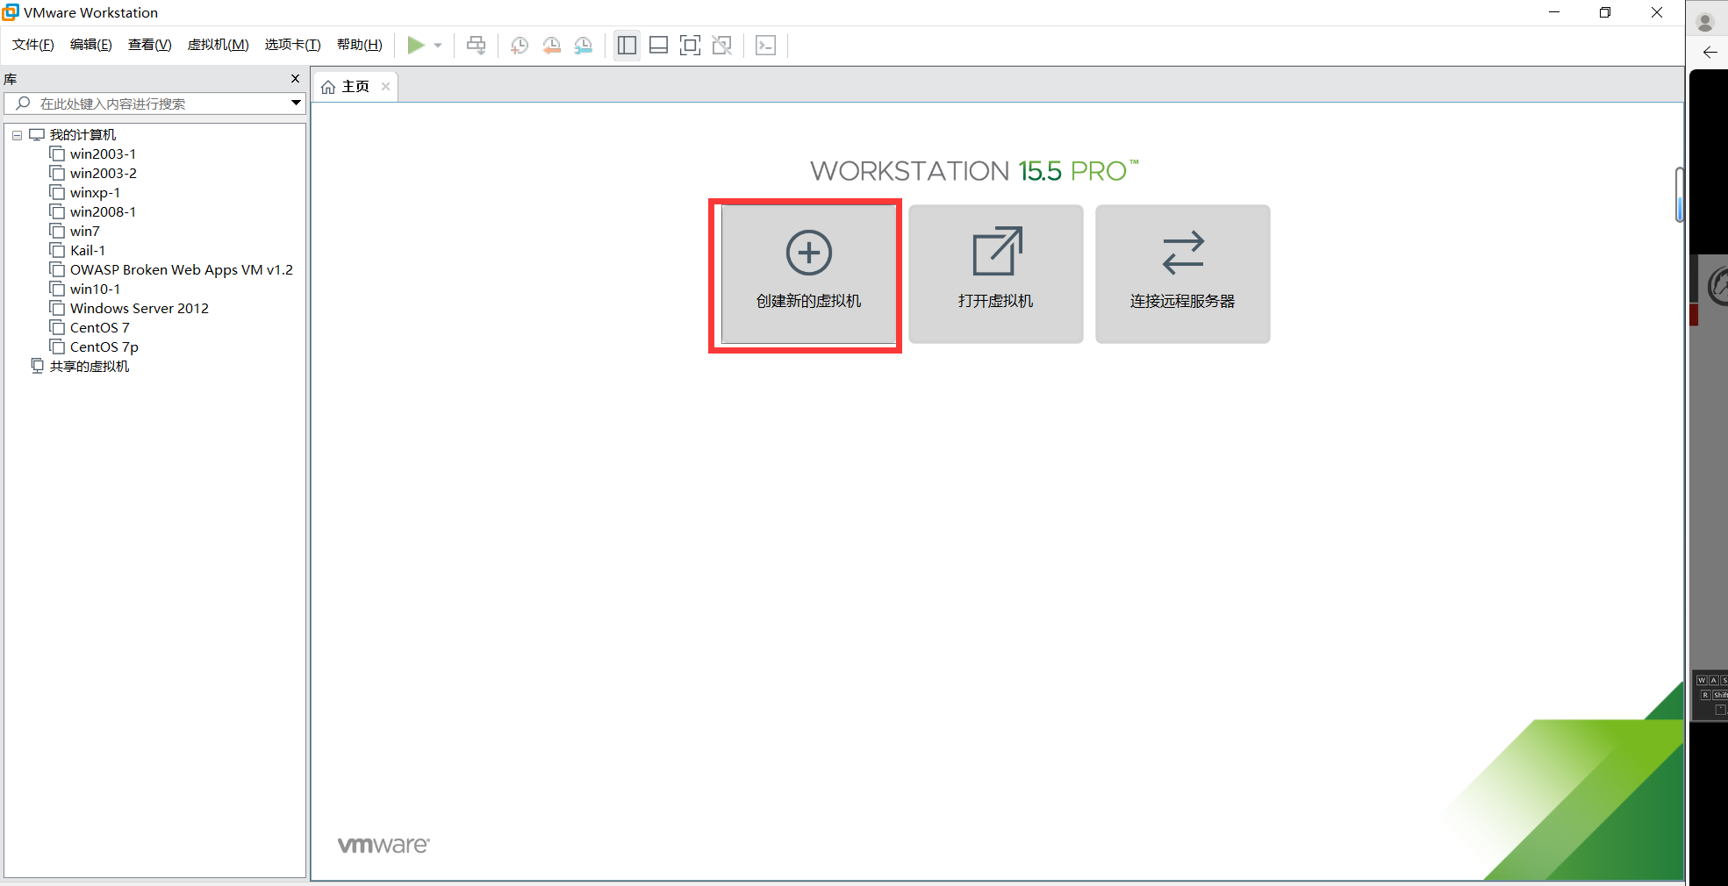Toggle the library sidebar visibility
The height and width of the screenshot is (886, 1728).
[627, 45]
